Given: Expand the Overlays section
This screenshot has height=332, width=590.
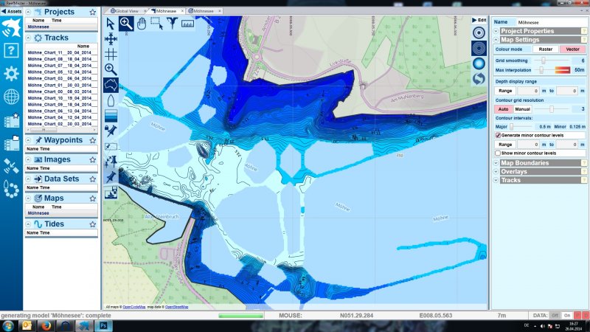Looking at the screenshot, I should [x=514, y=171].
